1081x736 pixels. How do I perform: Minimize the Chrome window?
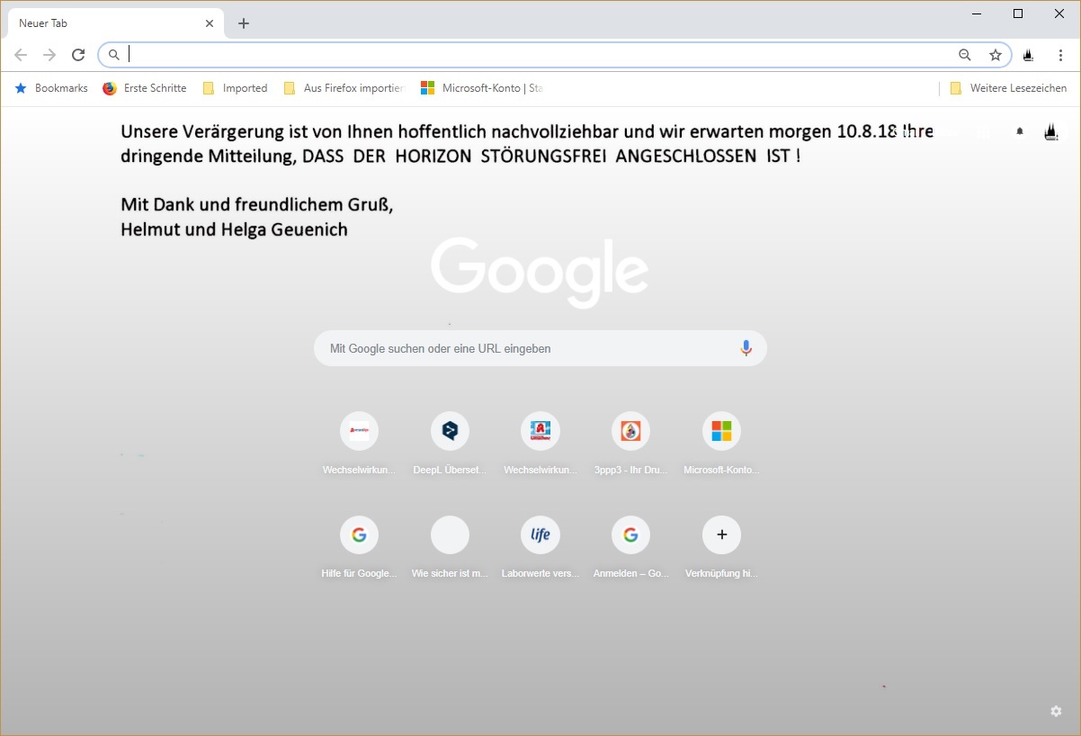pos(977,13)
